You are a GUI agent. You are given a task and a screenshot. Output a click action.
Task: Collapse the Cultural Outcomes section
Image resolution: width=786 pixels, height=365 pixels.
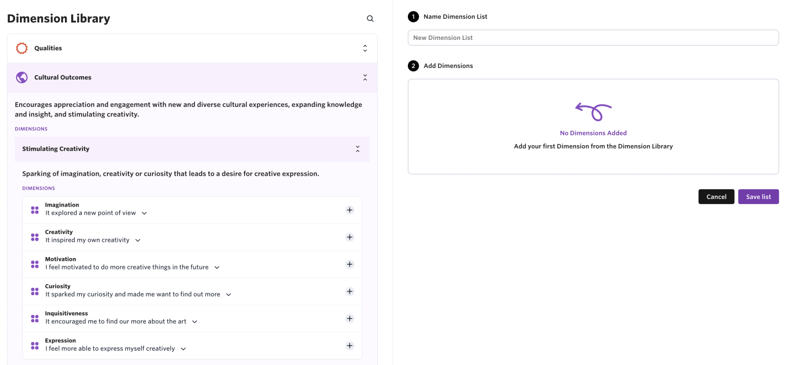(365, 77)
